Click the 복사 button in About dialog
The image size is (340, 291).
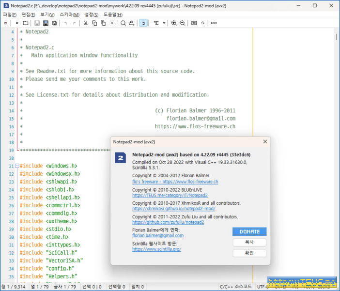(x=249, y=242)
